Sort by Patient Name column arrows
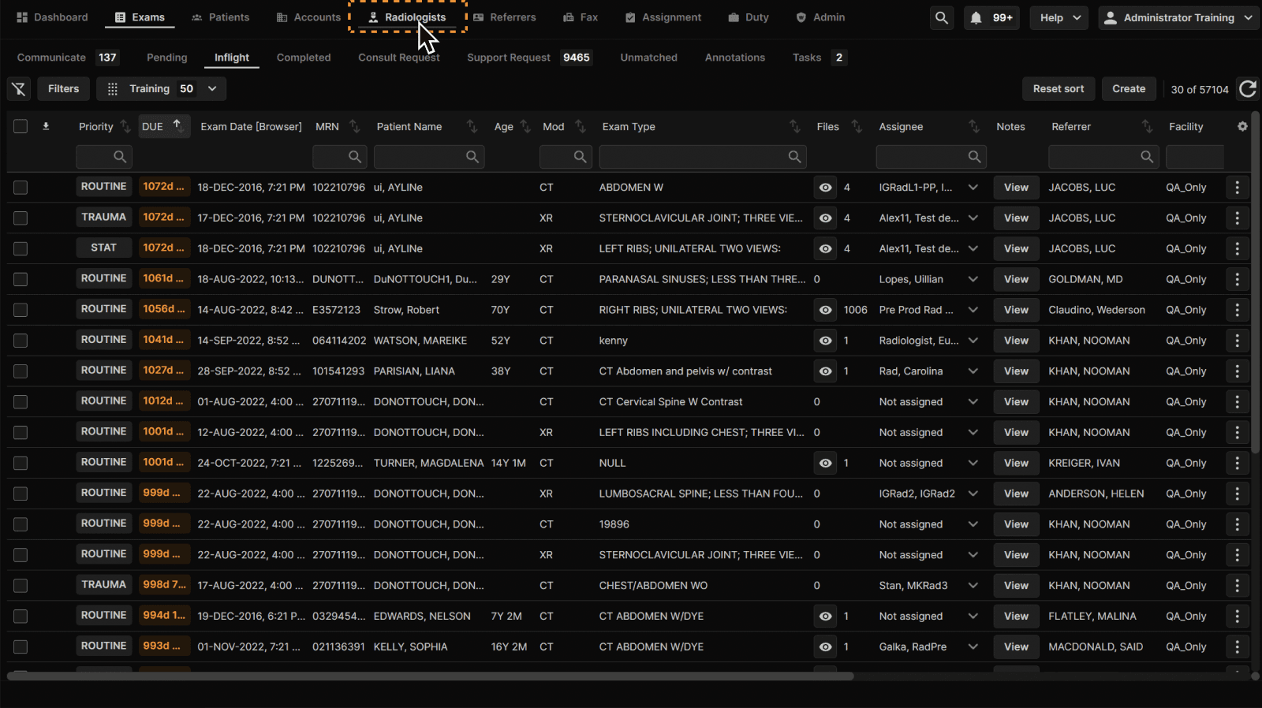 [472, 126]
